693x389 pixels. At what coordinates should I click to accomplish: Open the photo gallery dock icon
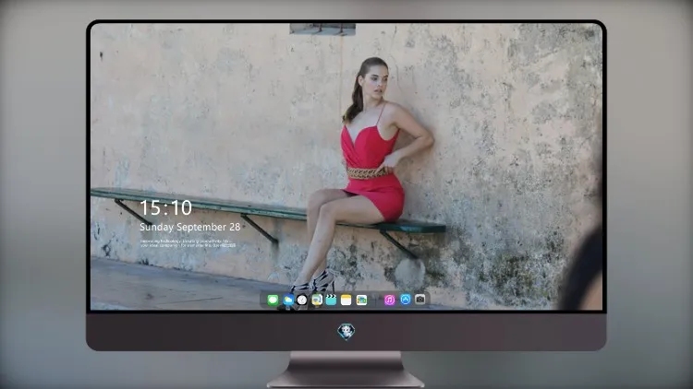coord(361,301)
